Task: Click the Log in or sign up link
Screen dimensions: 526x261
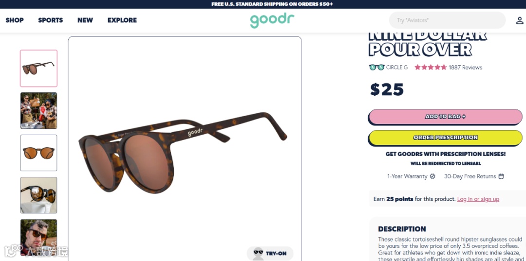Action: click(478, 199)
